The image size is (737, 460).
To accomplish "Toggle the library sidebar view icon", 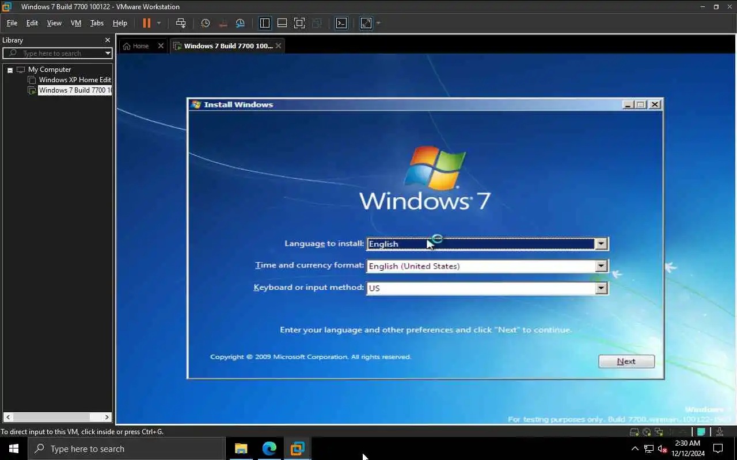I will click(x=265, y=23).
